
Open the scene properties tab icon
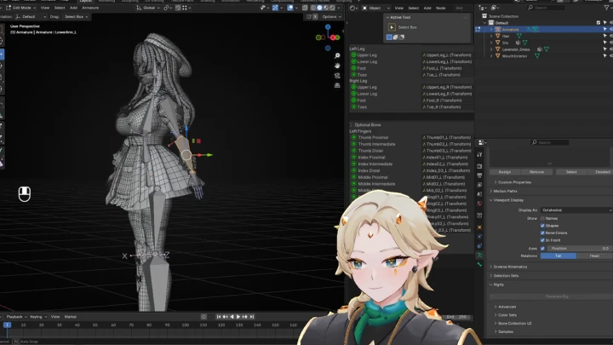tap(479, 194)
